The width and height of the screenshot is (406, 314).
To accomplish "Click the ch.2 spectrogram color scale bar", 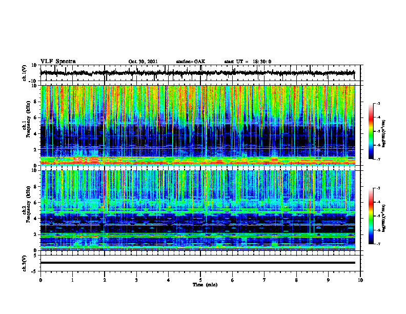I will (371, 216).
